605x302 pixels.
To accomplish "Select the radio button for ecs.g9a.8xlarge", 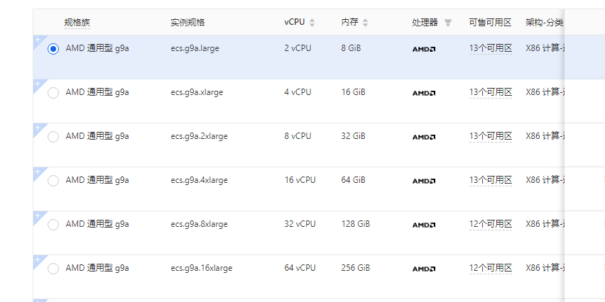I will click(53, 225).
